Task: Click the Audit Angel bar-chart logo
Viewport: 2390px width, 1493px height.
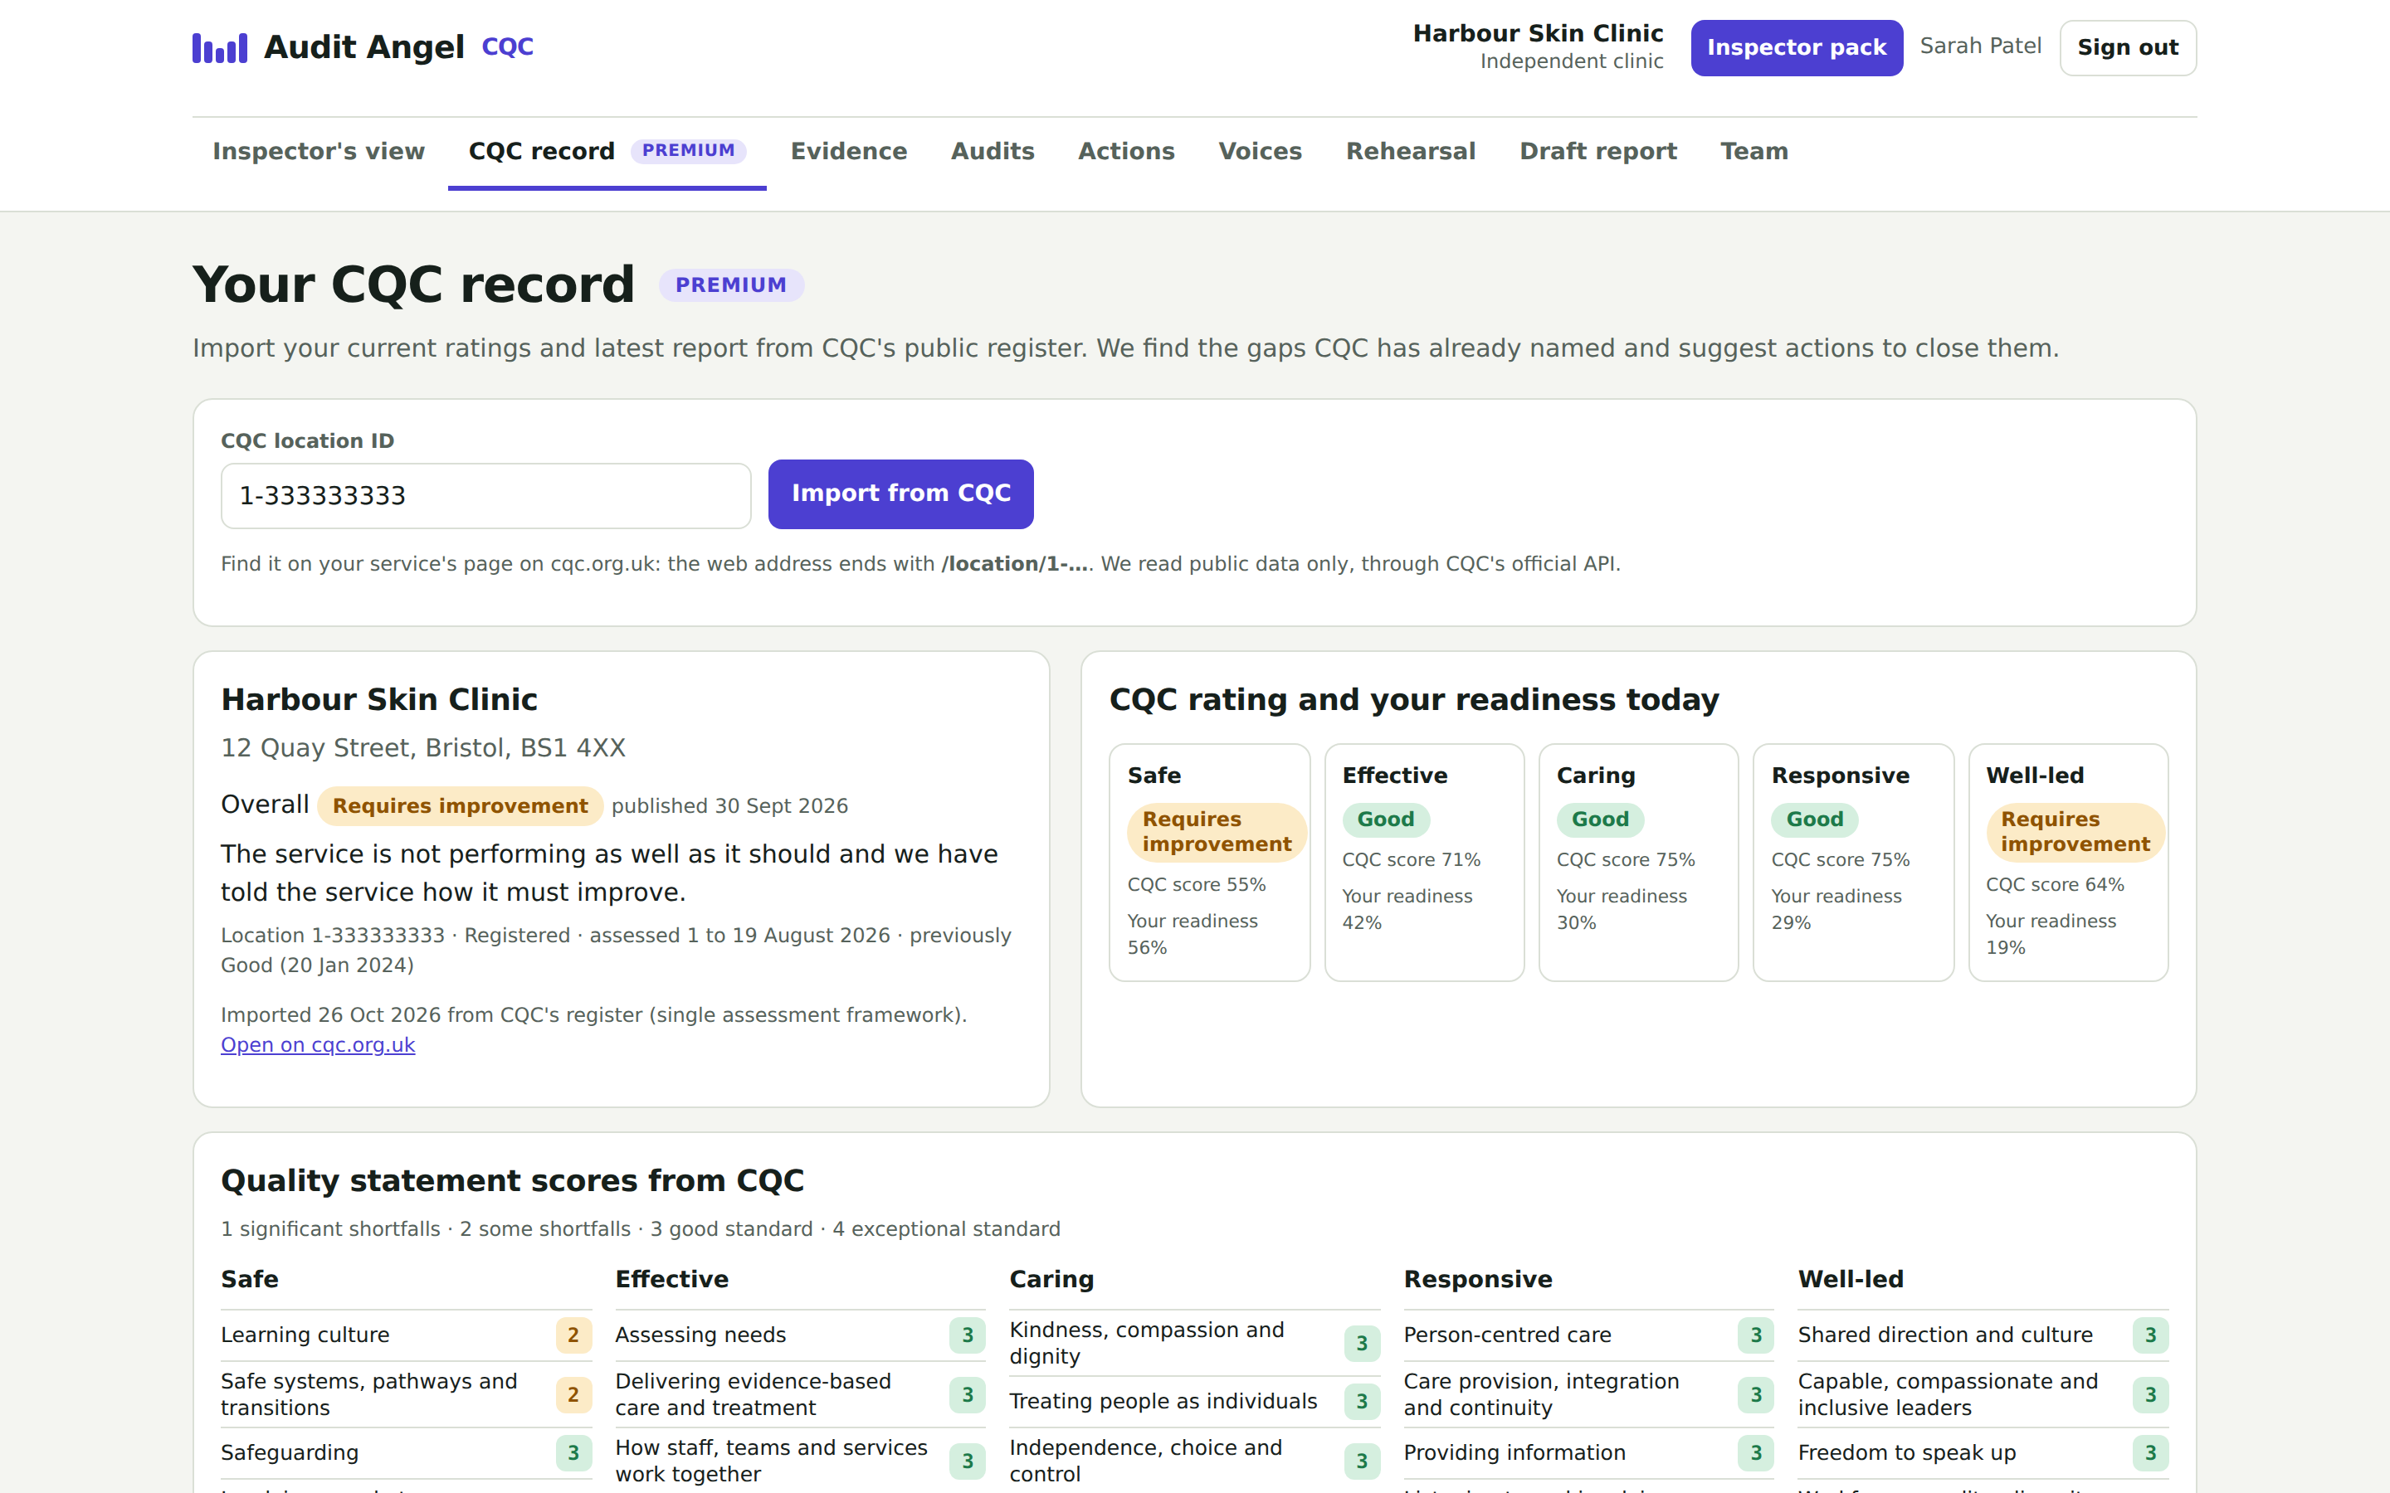Action: 219,47
